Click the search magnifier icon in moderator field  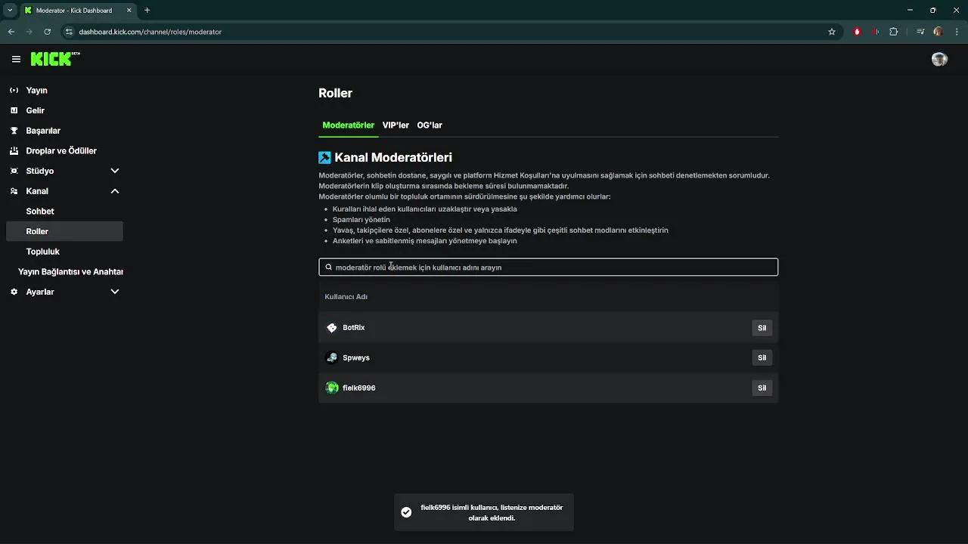point(328,267)
